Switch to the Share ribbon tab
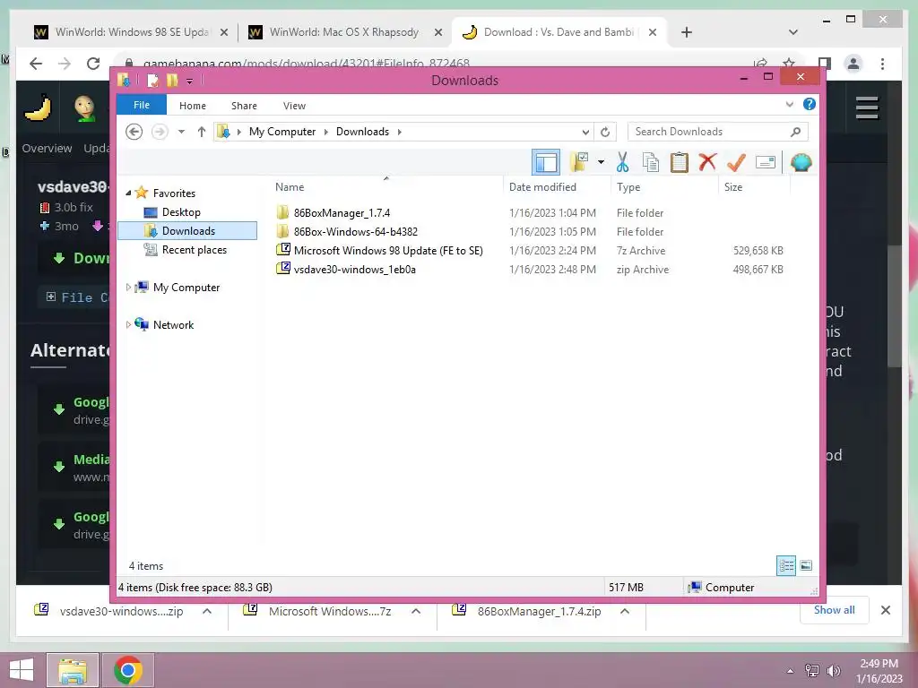This screenshot has width=918, height=688. pyautogui.click(x=244, y=106)
